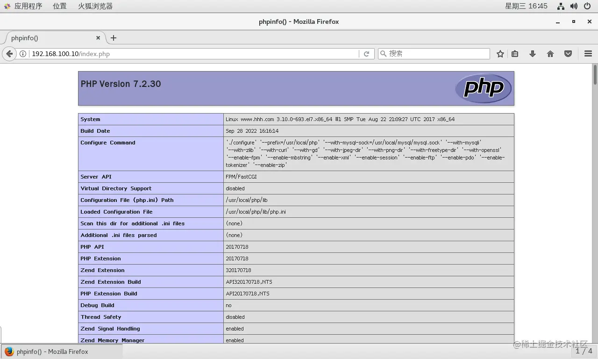Click the Thread Safety label

(x=101, y=317)
